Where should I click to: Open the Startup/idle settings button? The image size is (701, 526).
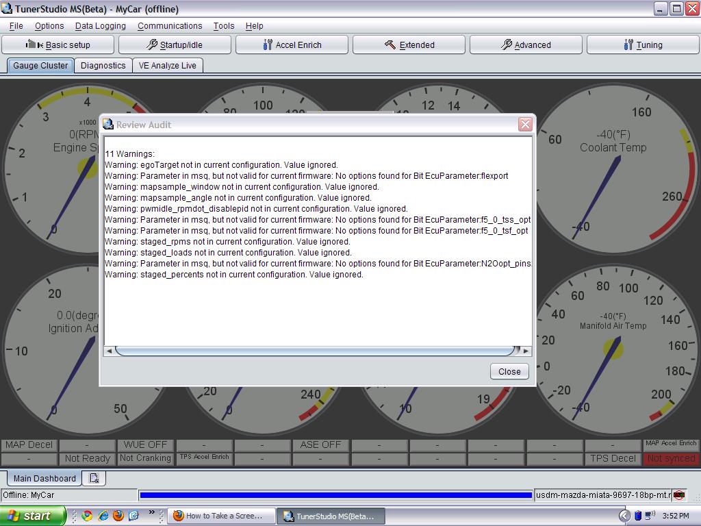[175, 45]
